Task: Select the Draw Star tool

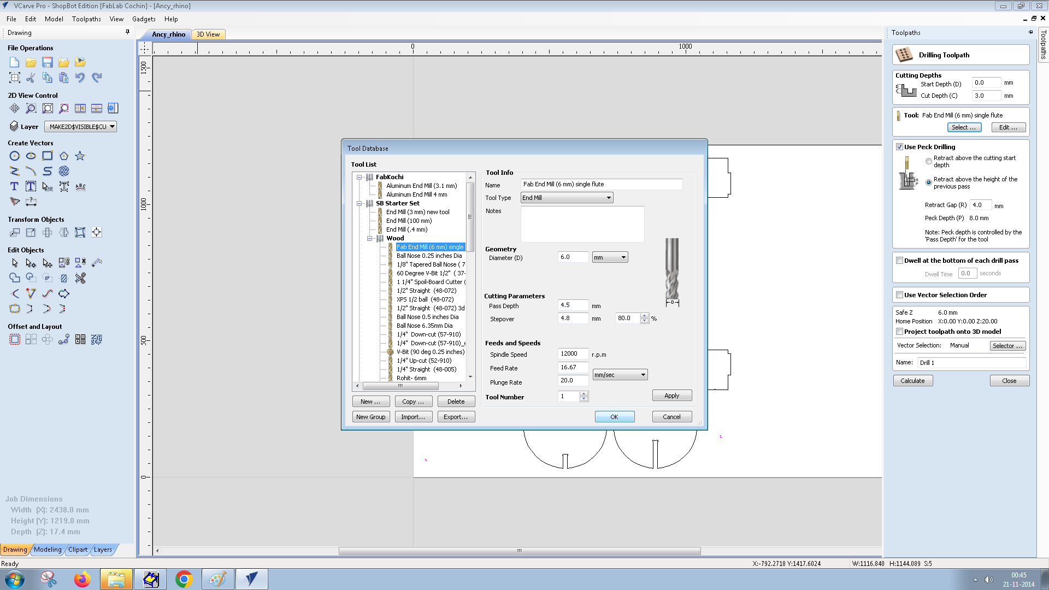Action: coord(80,156)
